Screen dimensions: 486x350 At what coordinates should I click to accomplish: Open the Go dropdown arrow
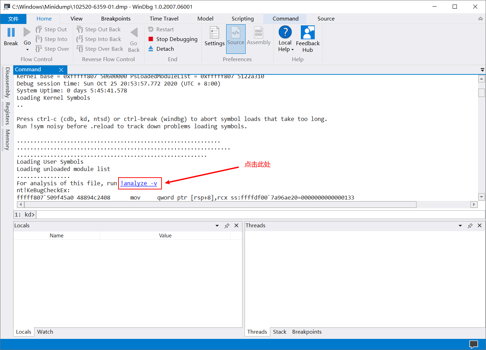click(x=27, y=49)
